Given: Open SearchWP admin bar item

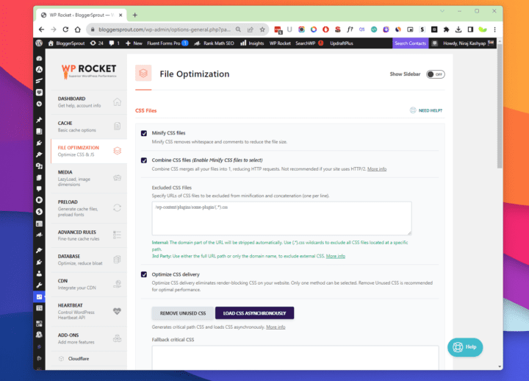Looking at the screenshot, I should (309, 43).
